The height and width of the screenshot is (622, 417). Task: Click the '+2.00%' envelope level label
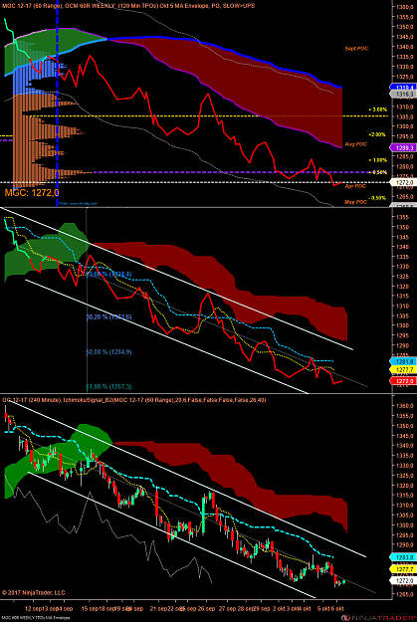[377, 134]
